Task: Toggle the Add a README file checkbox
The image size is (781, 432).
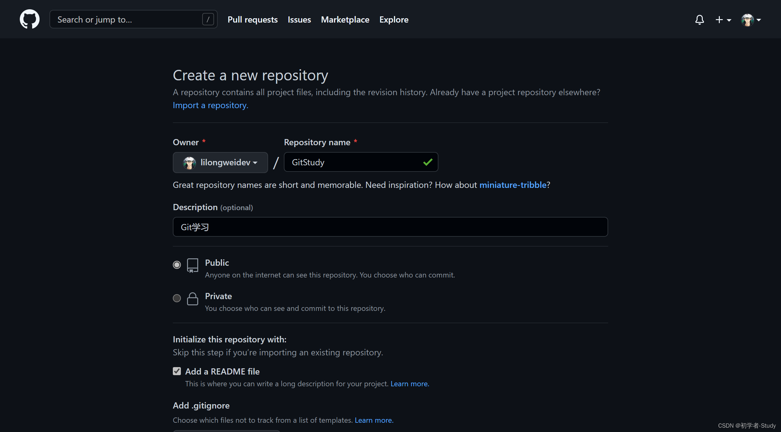Action: (x=177, y=371)
